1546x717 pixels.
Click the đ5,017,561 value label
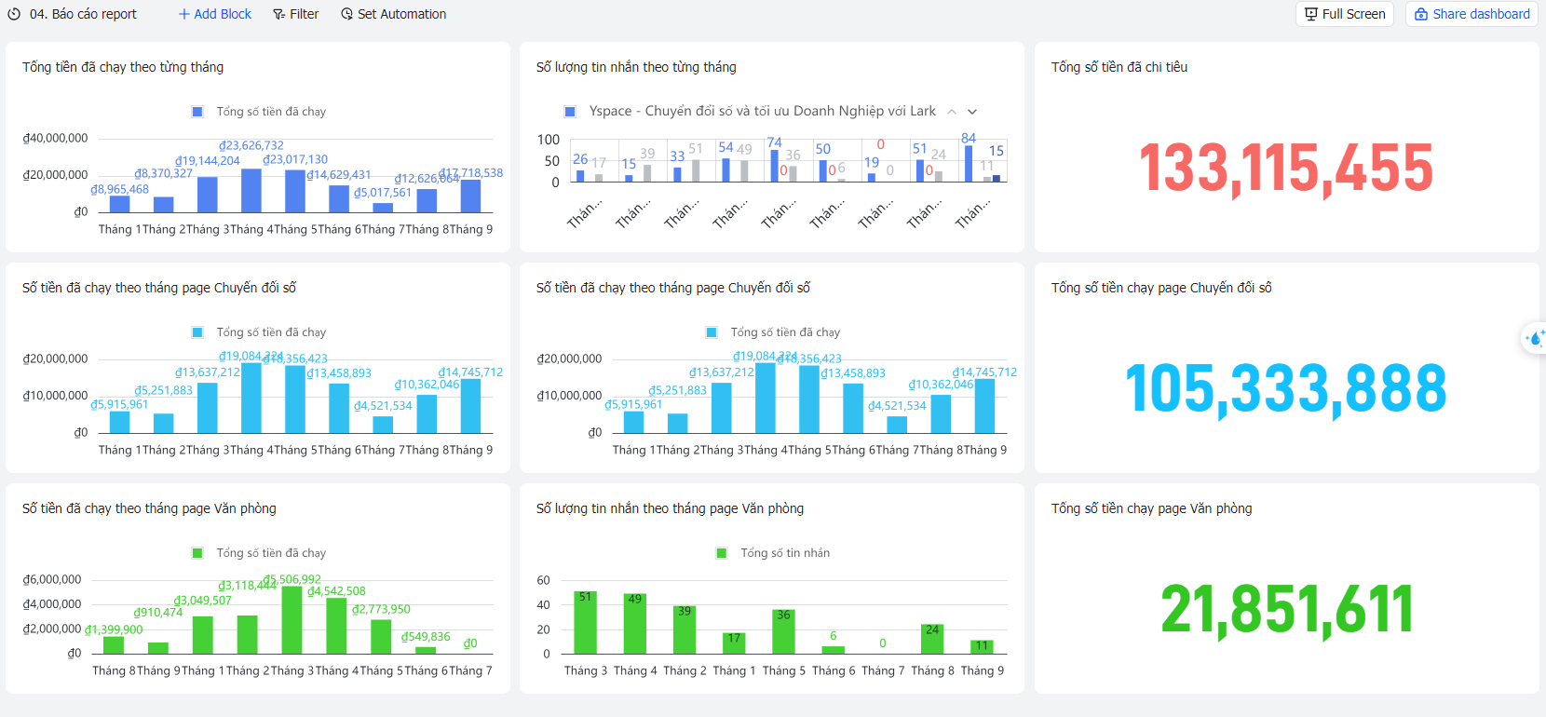(383, 193)
